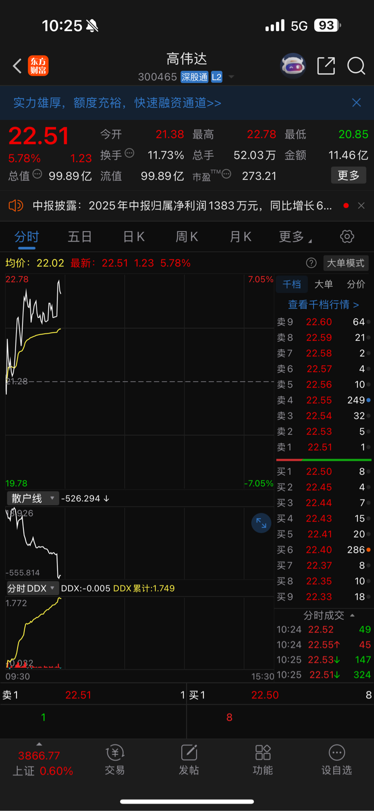This screenshot has height=811, width=374.
Task: Tap the 10:24 22.52 trade record
Action: click(x=323, y=629)
